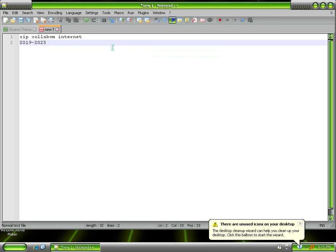The image size is (336, 252).
Task: Open the Window menu
Action: point(159,13)
